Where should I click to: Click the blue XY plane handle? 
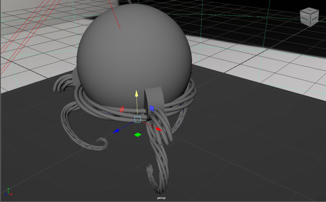(x=152, y=108)
